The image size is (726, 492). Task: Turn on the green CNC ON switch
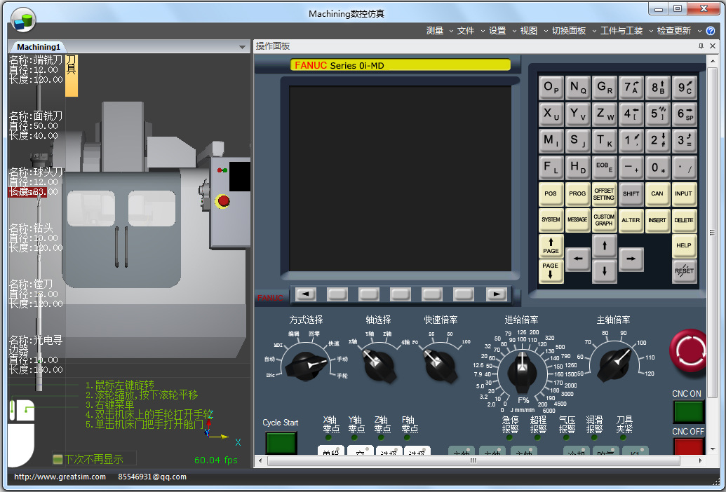(x=688, y=411)
